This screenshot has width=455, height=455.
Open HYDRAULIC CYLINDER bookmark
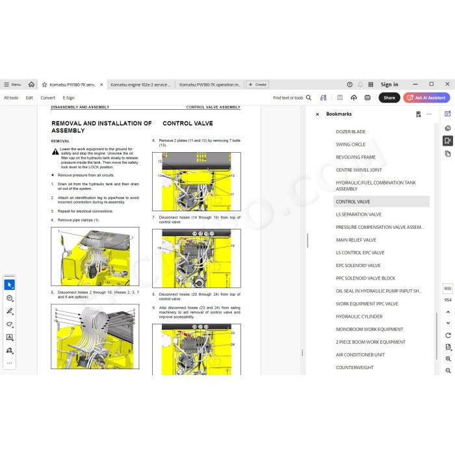pos(359,317)
